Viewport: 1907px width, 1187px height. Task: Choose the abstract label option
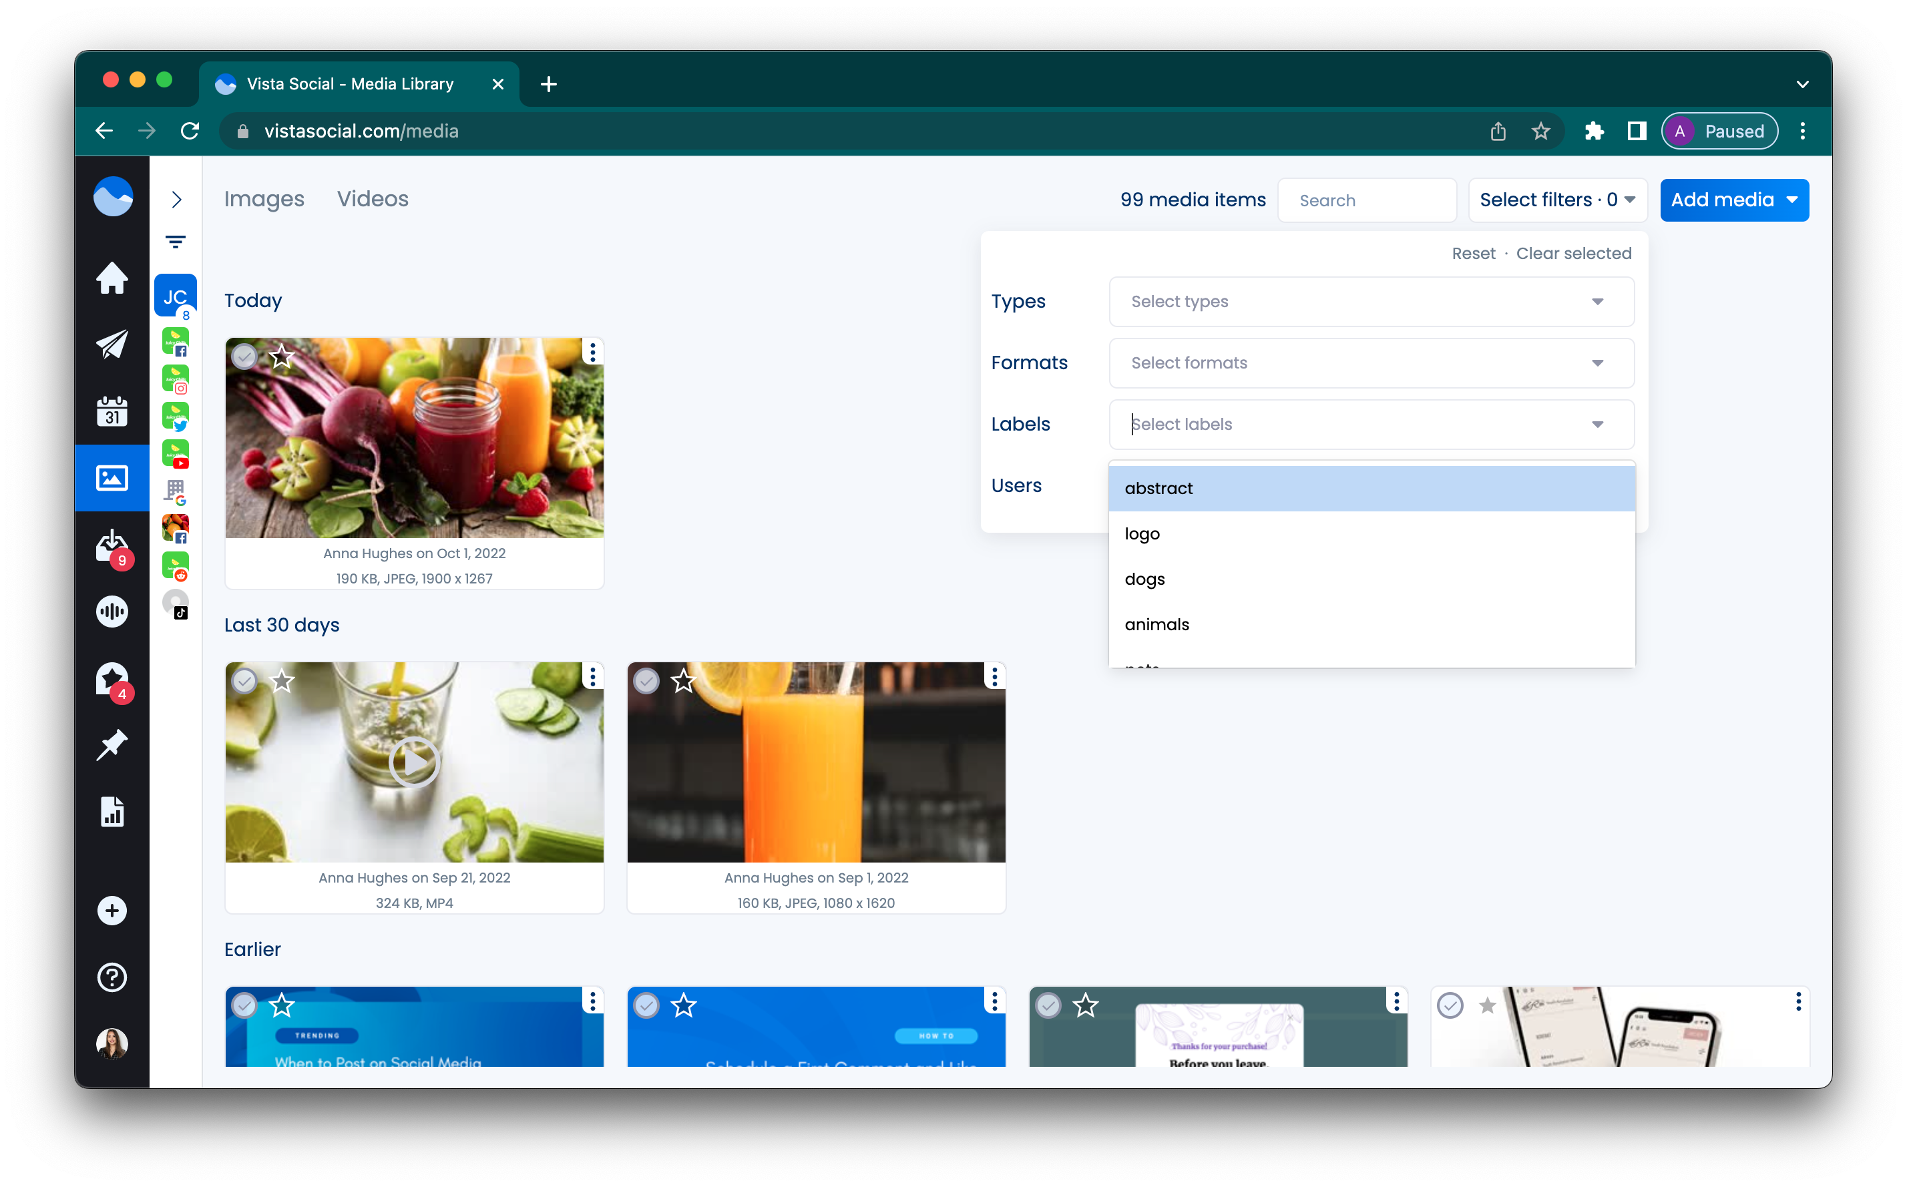click(x=1371, y=488)
